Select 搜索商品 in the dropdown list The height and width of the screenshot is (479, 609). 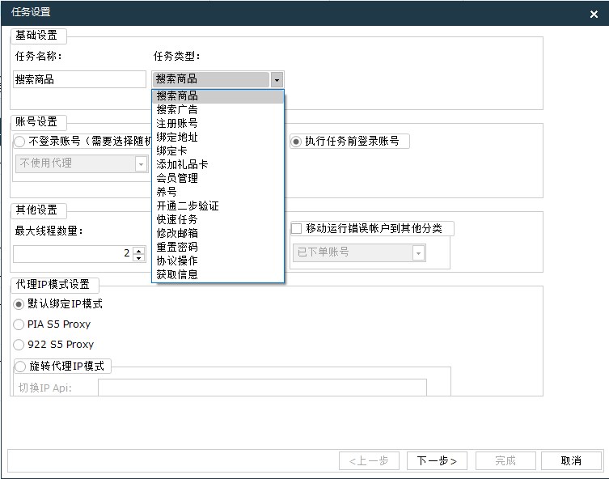coord(218,96)
